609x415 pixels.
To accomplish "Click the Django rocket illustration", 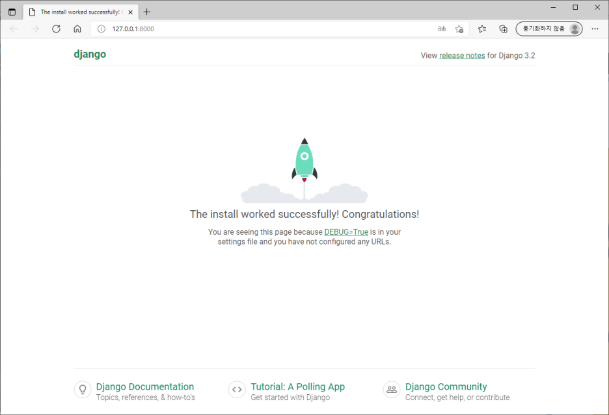I will tap(304, 170).
